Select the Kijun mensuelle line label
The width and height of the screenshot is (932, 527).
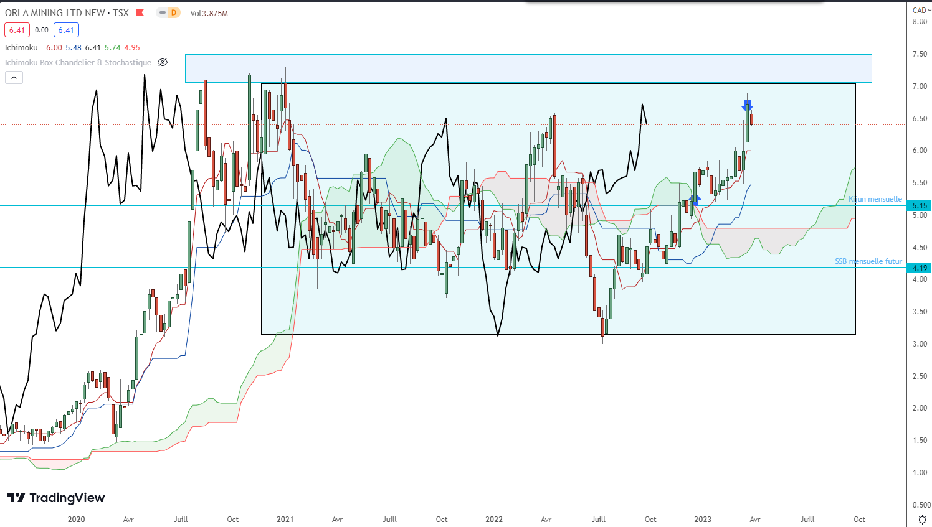tap(875, 199)
